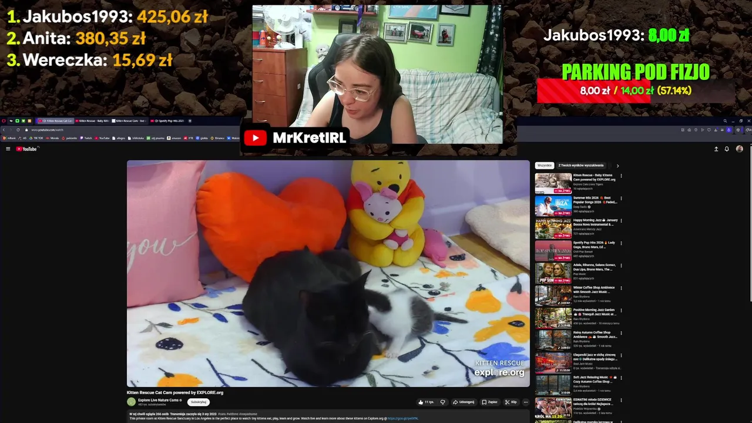
Task: Open a new browser tab with plus
Action: 190,120
